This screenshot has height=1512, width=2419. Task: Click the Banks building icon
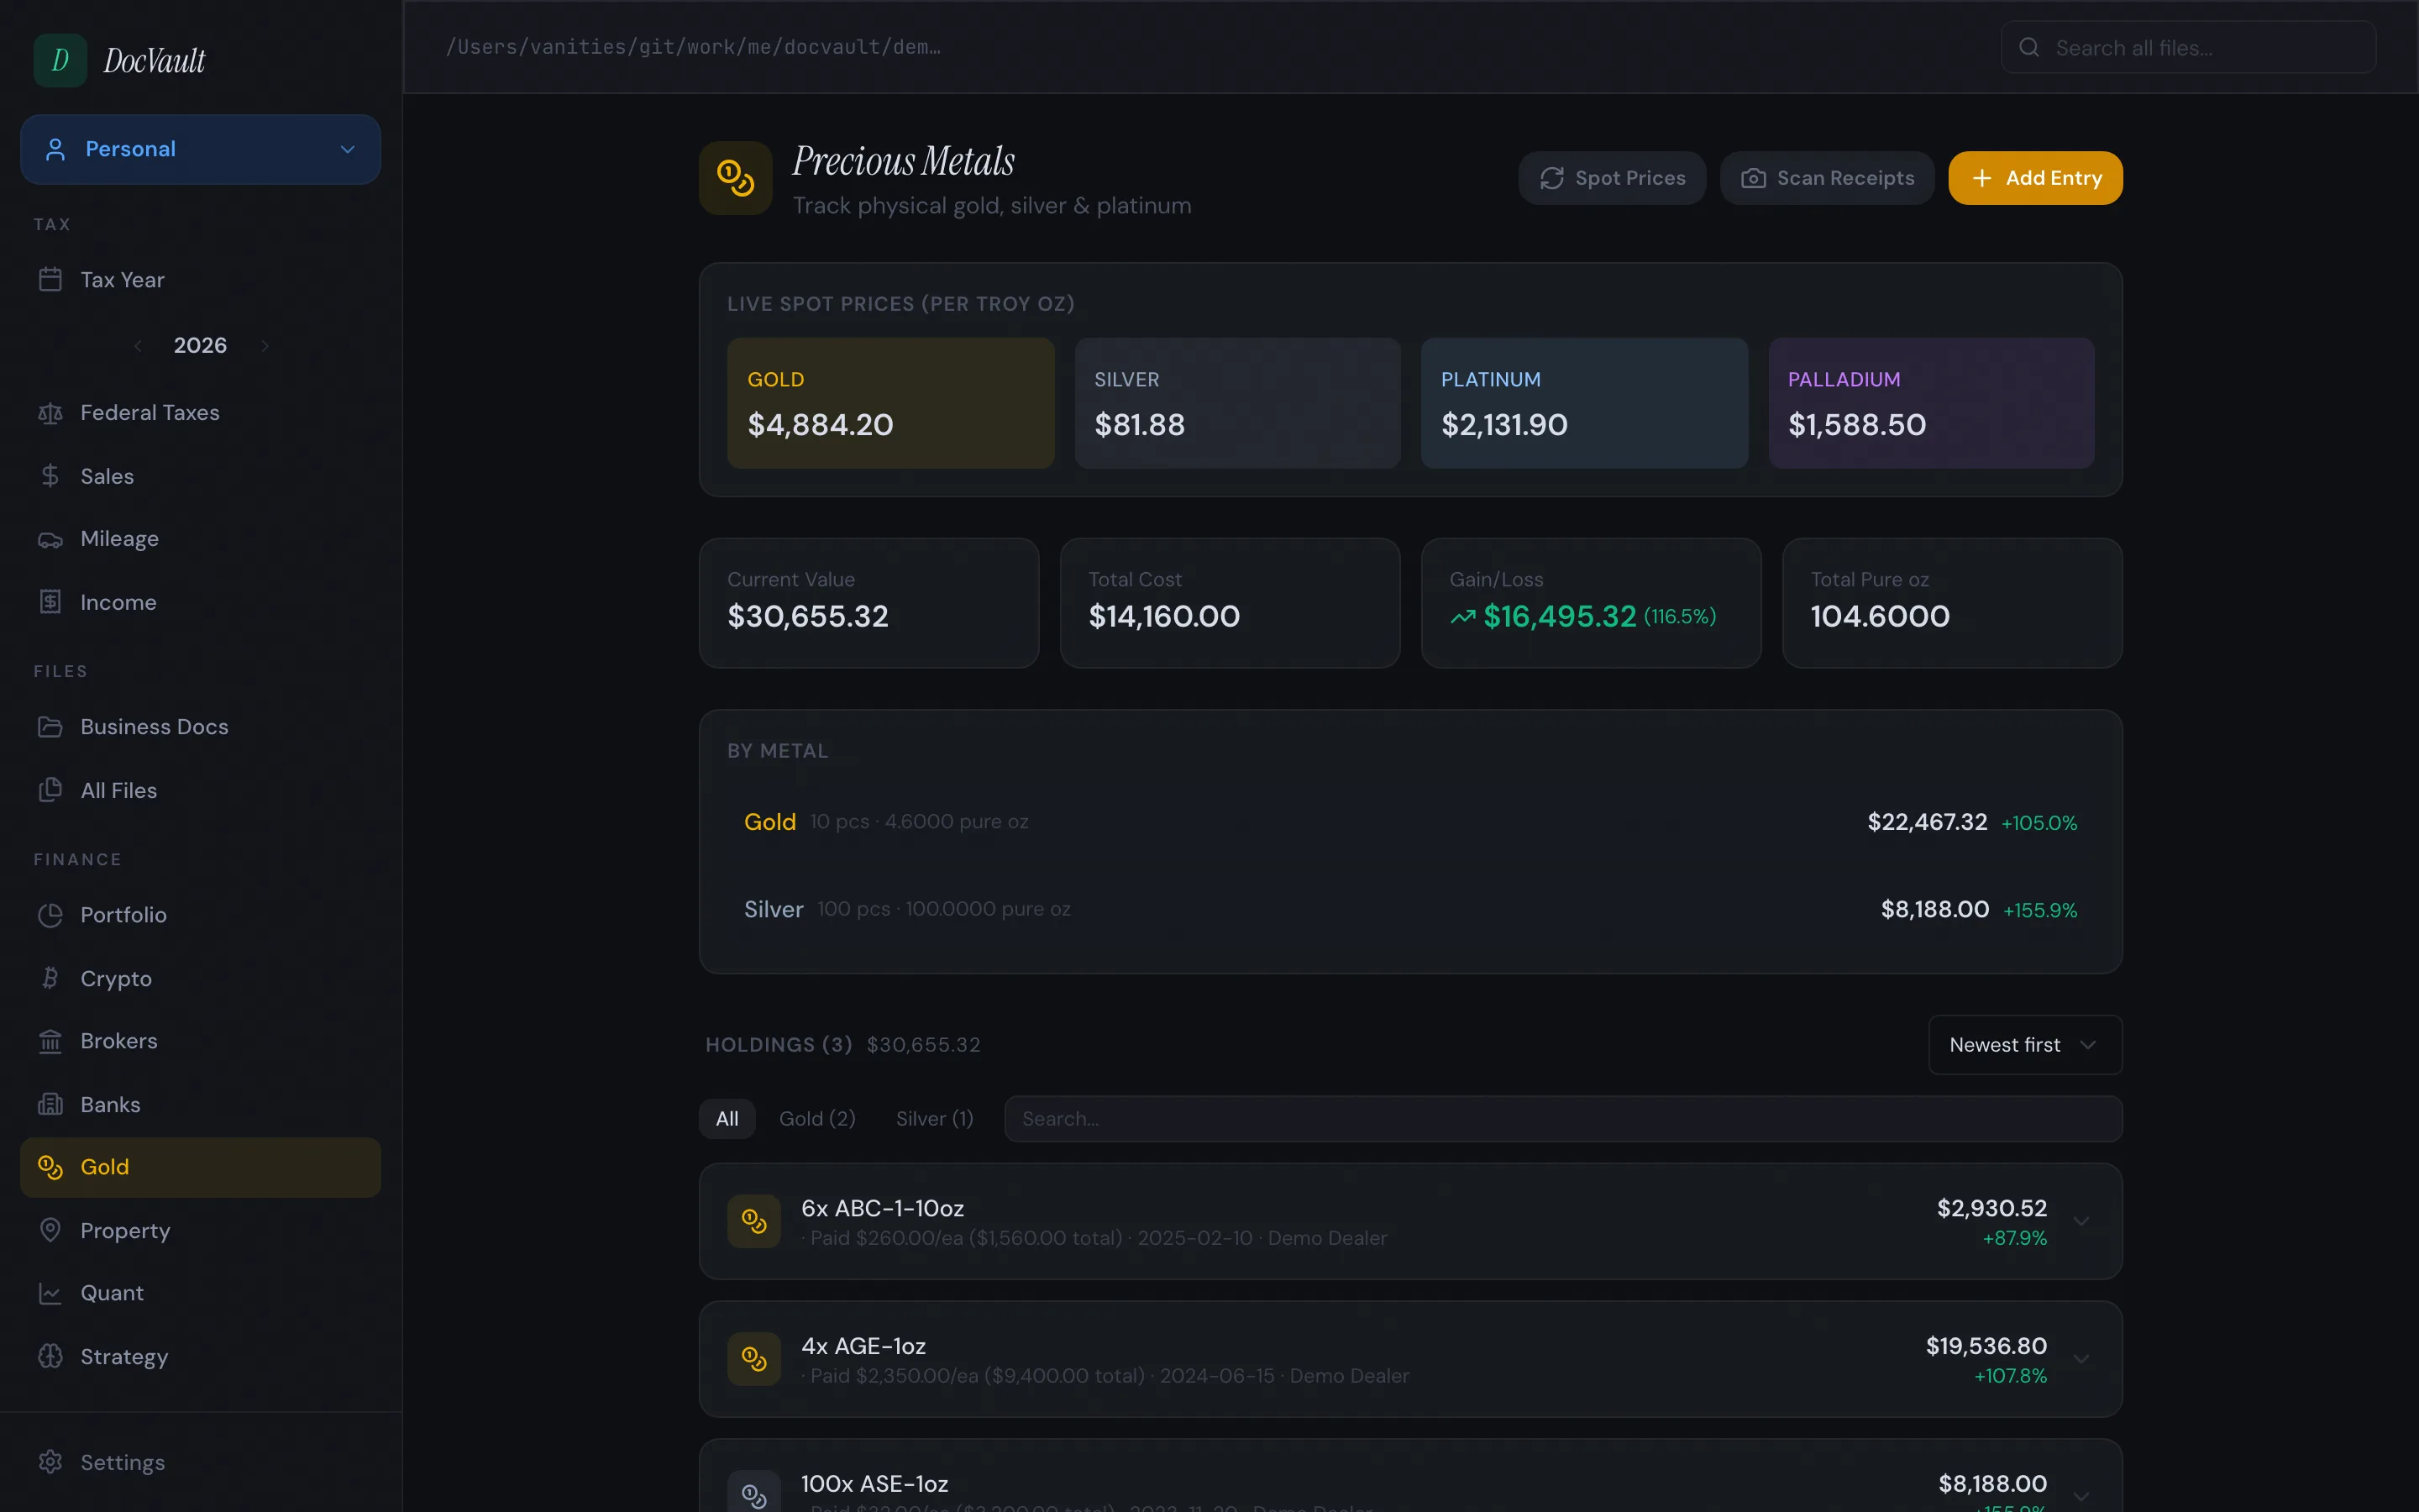[x=50, y=1104]
